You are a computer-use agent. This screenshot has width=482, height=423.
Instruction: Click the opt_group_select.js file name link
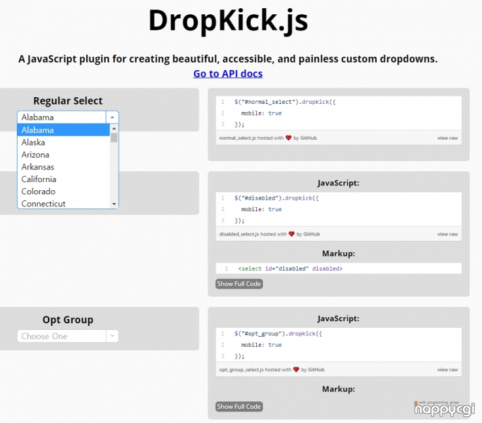(241, 370)
